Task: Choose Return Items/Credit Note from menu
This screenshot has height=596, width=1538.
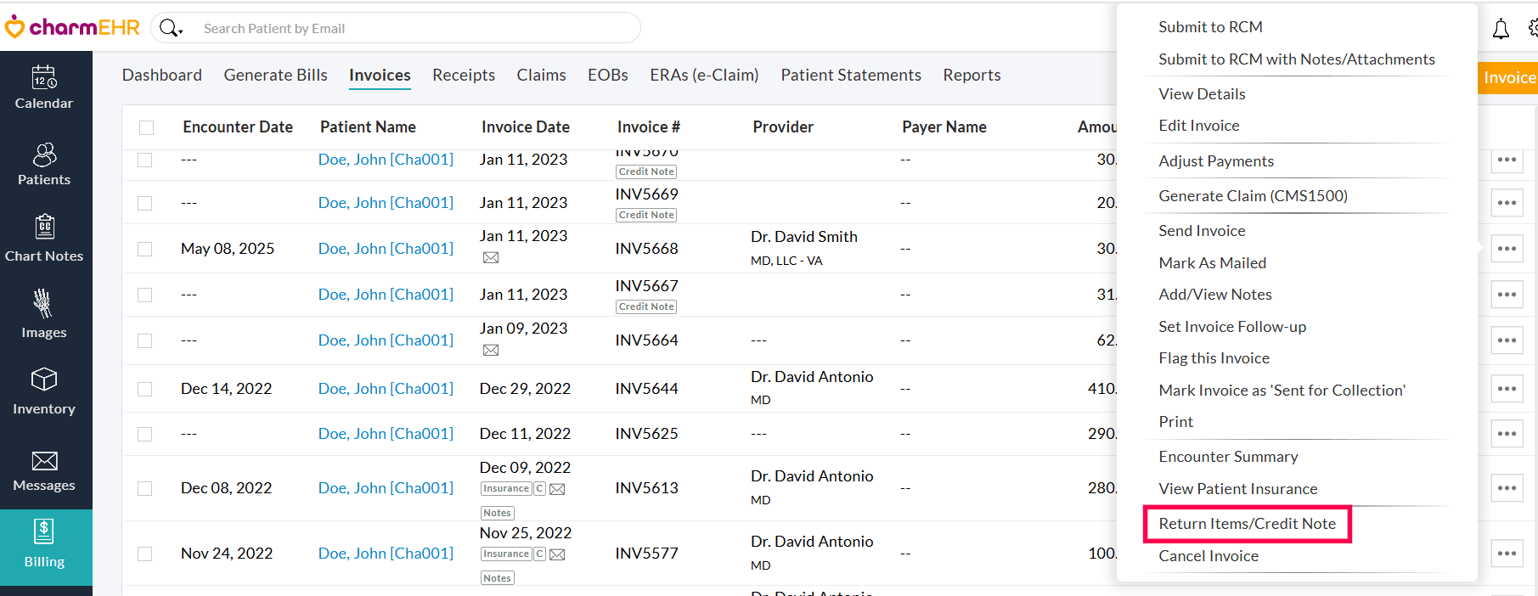Action: [1247, 524]
